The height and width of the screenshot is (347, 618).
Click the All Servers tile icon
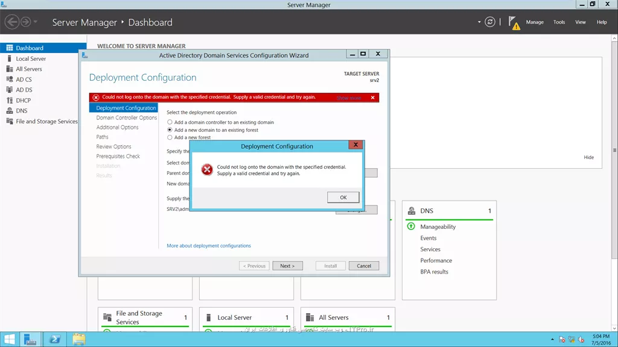(310, 317)
